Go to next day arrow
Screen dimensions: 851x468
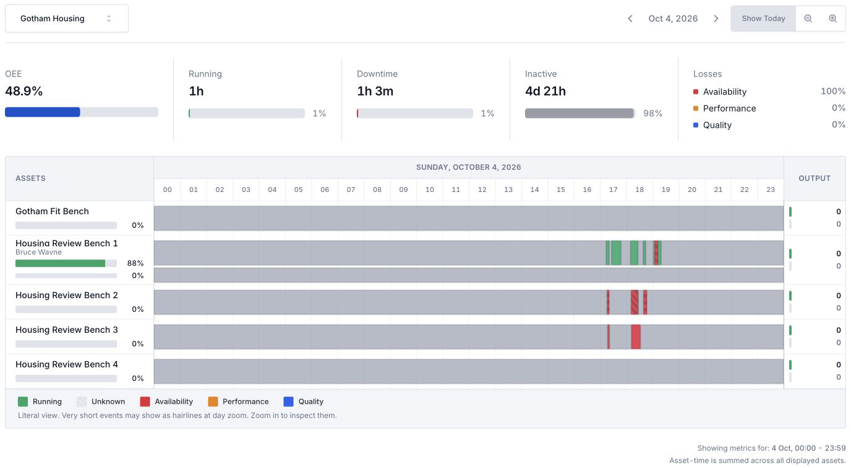(x=716, y=19)
